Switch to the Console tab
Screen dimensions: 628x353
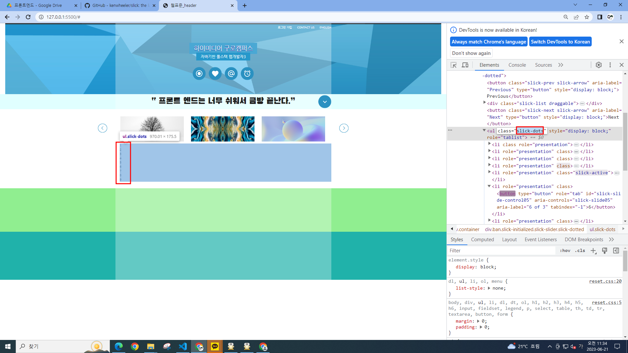point(517,65)
